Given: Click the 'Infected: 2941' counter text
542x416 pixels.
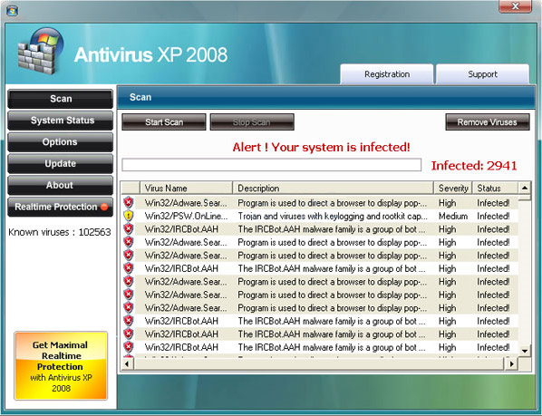Looking at the screenshot, I should click(474, 166).
